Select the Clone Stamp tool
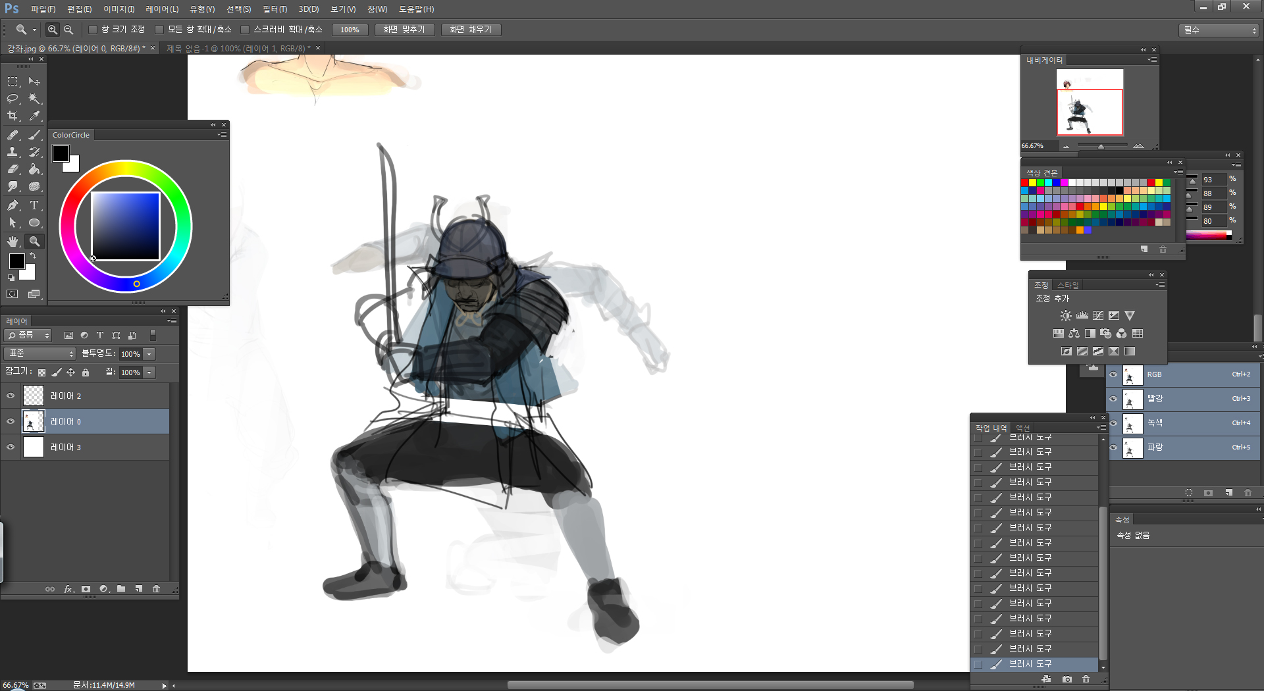 point(13,152)
